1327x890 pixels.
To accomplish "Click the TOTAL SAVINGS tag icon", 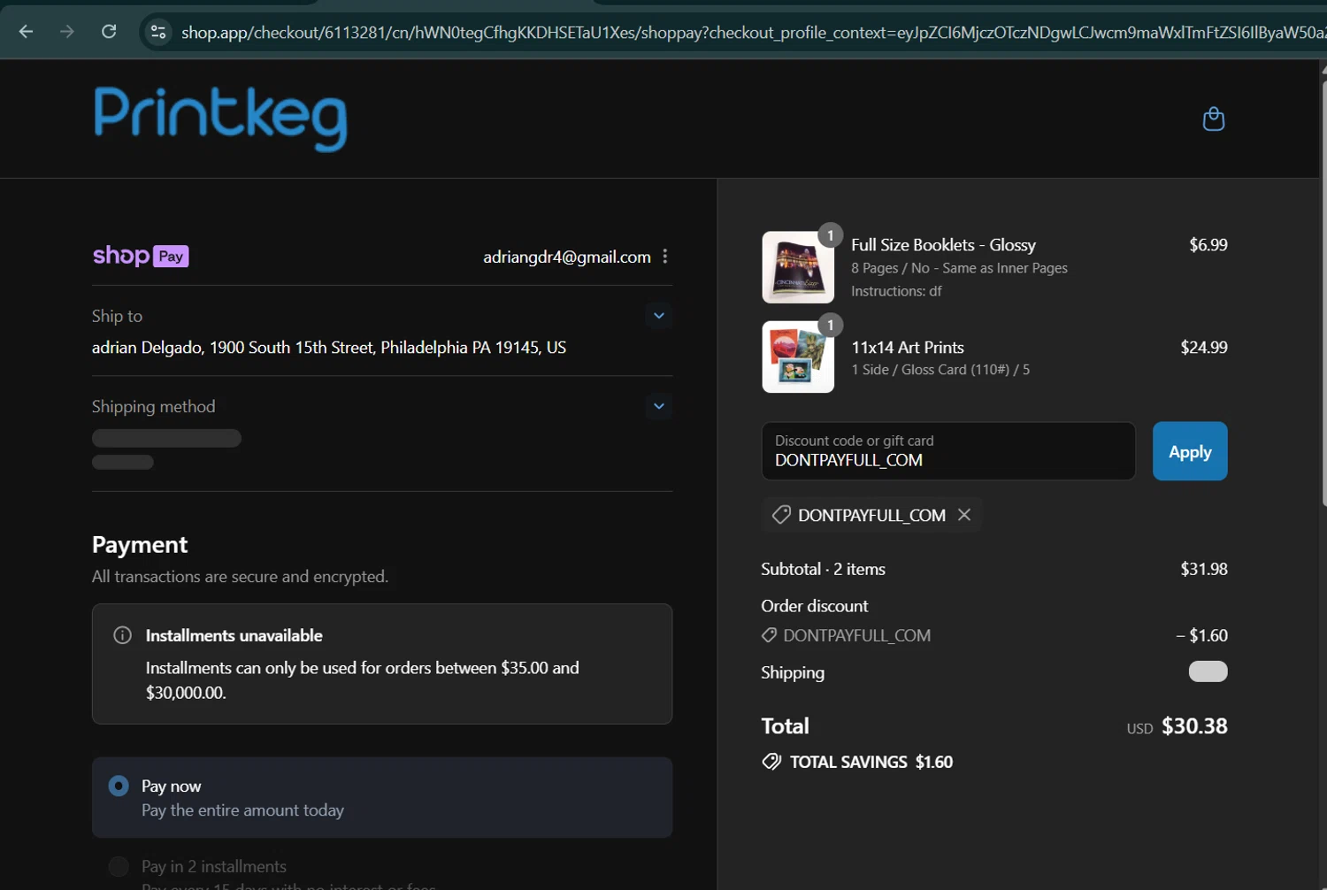I will click(x=771, y=762).
